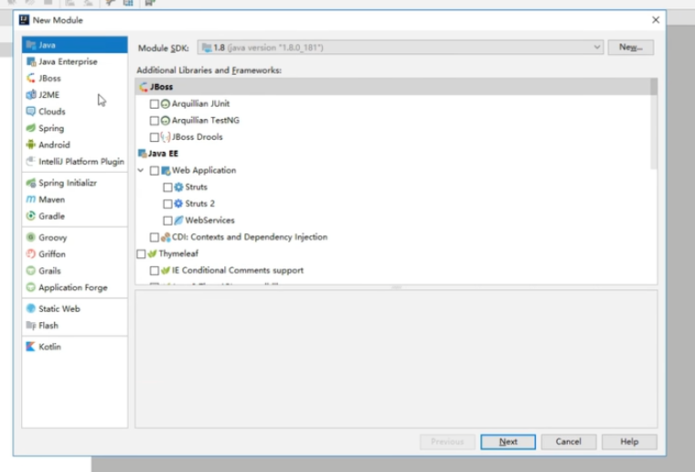The image size is (695, 472).
Task: Click the Arquillian TestNG framework icon
Action: [166, 121]
